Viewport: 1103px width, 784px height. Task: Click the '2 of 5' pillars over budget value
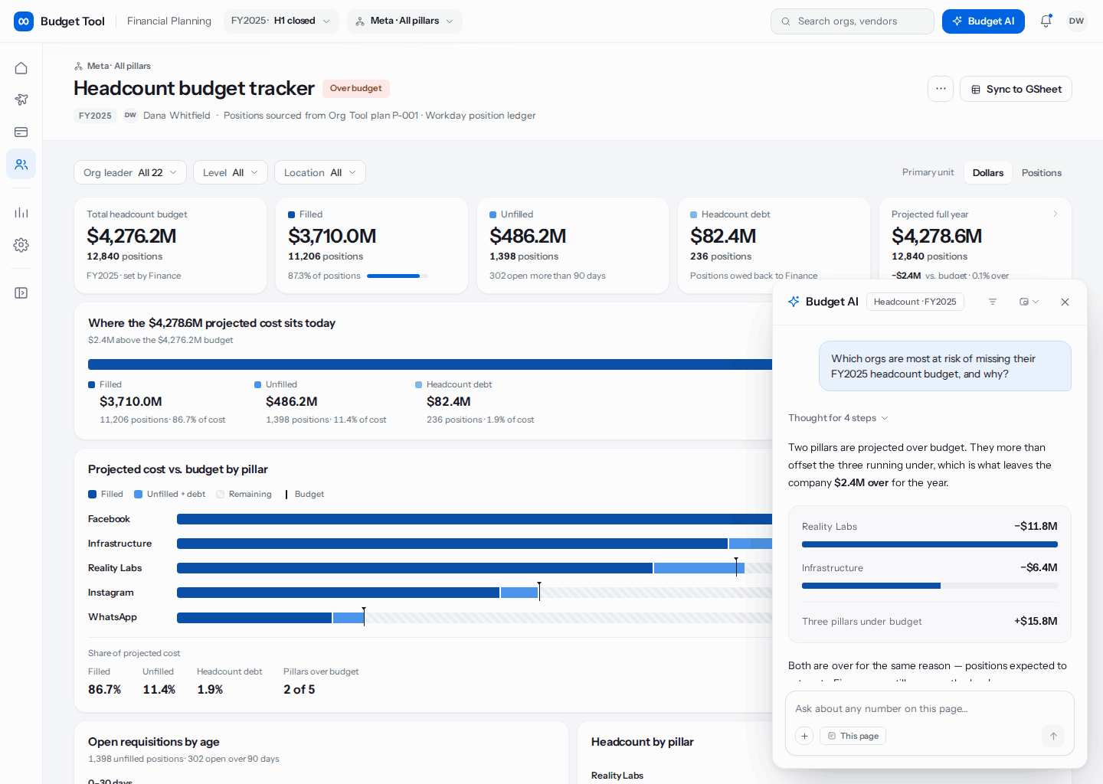click(299, 689)
